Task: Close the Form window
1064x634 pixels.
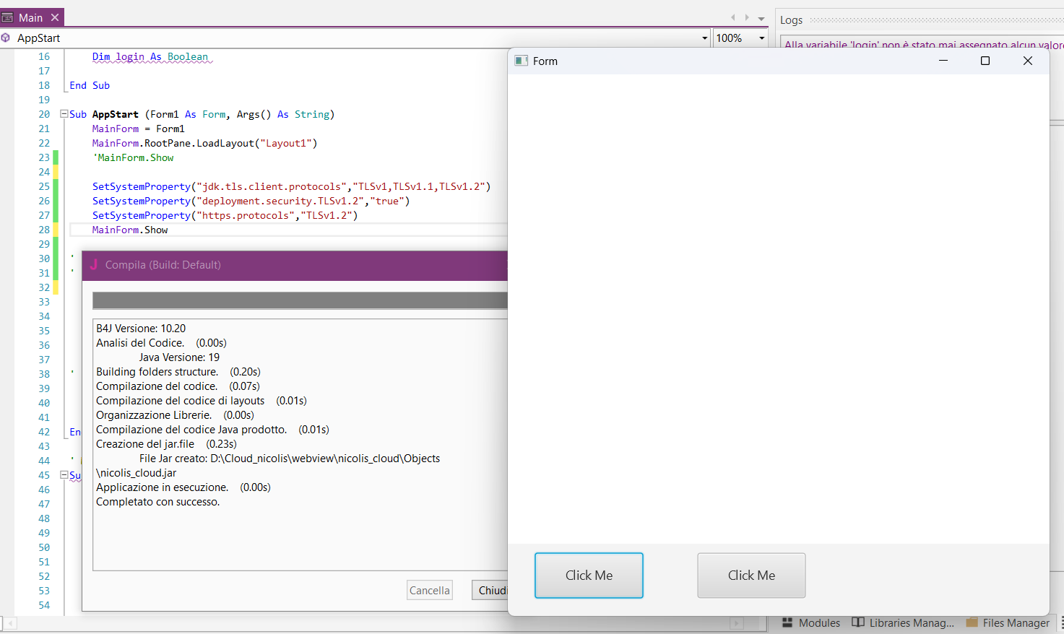Action: (x=1028, y=61)
